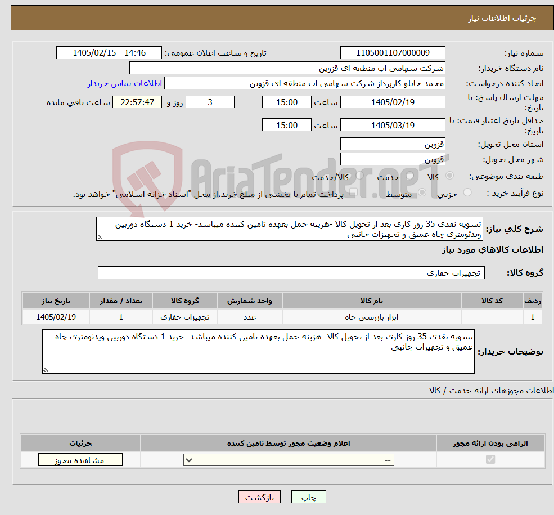Viewport: 554px width, 515px height.
Task: Select the جزیی purchase type radio
Action: [x=467, y=192]
